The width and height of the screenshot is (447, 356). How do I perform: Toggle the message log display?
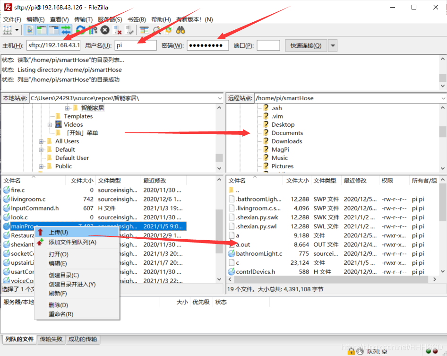point(30,30)
